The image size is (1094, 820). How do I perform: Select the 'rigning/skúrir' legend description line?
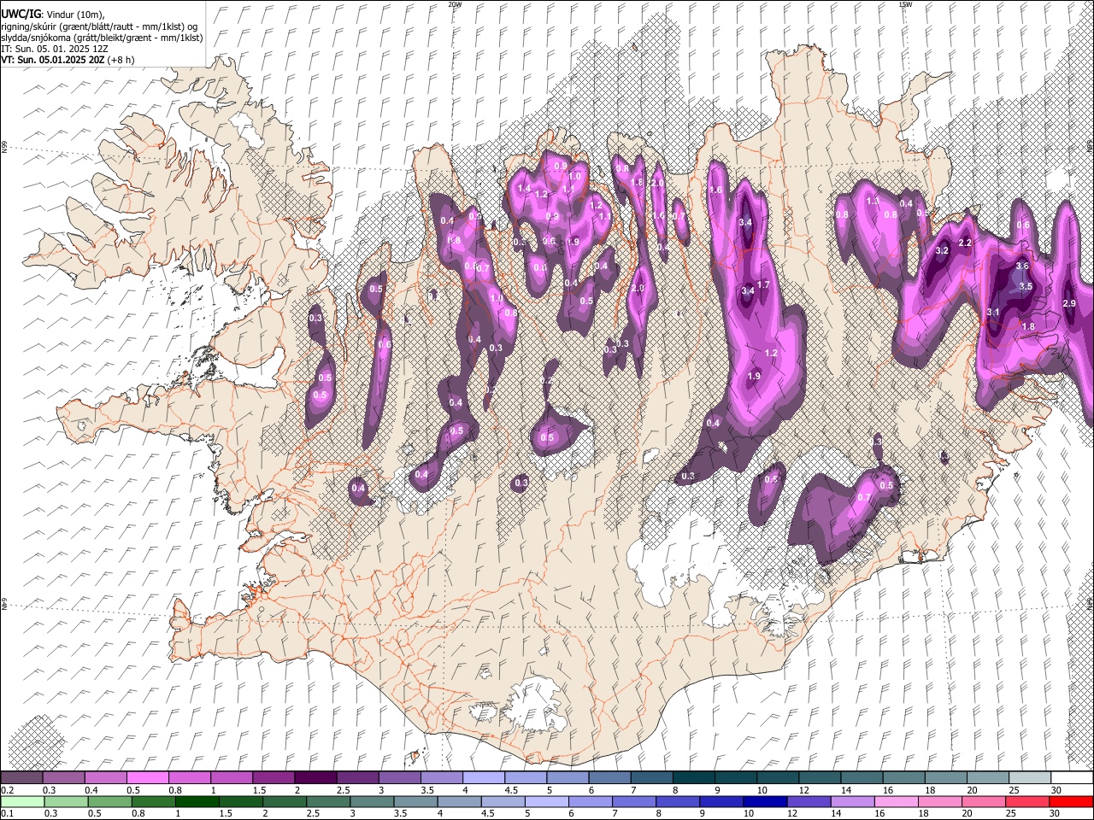[x=99, y=26]
